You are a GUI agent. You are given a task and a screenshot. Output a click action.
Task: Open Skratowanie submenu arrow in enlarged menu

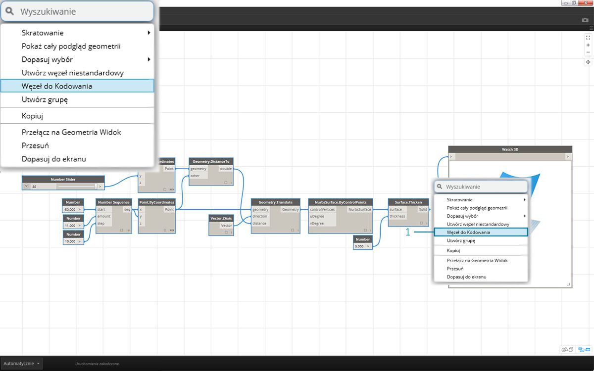pos(148,33)
